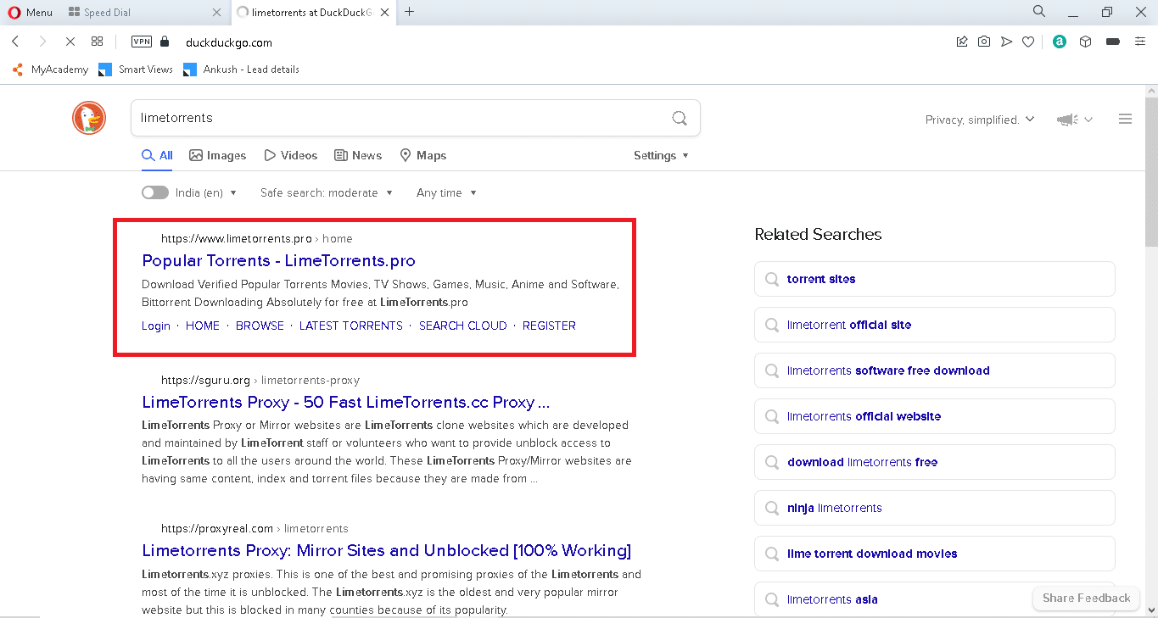Open the extensions cube icon
This screenshot has height=618, width=1158.
tap(1085, 42)
